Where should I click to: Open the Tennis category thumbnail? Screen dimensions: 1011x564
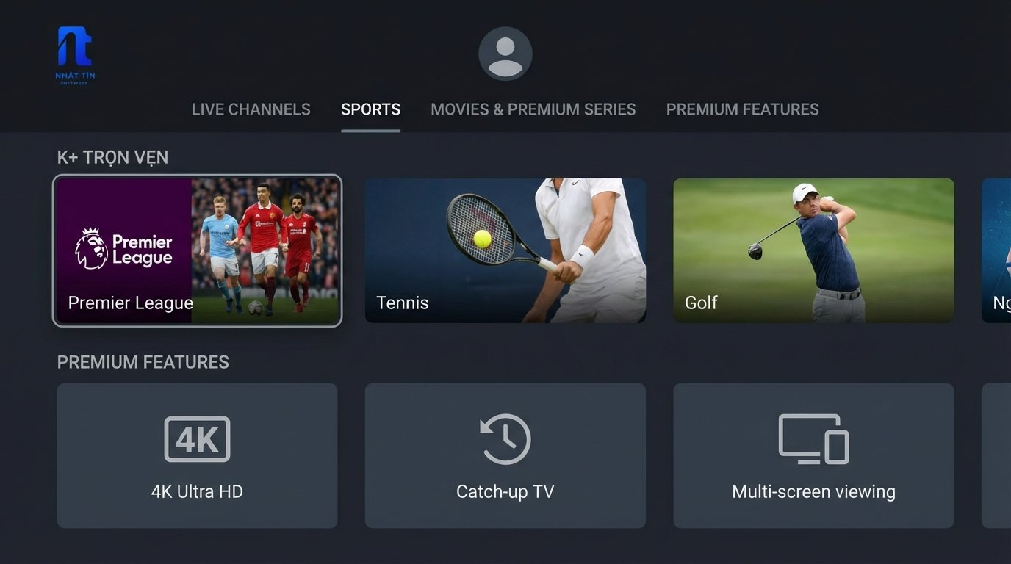[x=505, y=250]
